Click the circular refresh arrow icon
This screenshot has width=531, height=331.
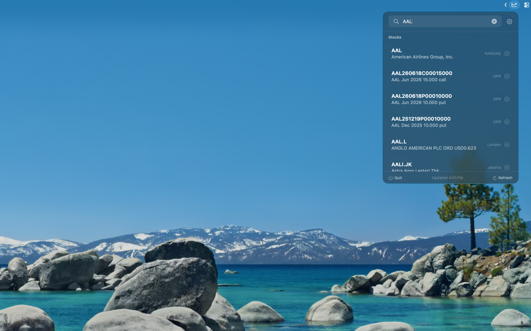point(494,178)
